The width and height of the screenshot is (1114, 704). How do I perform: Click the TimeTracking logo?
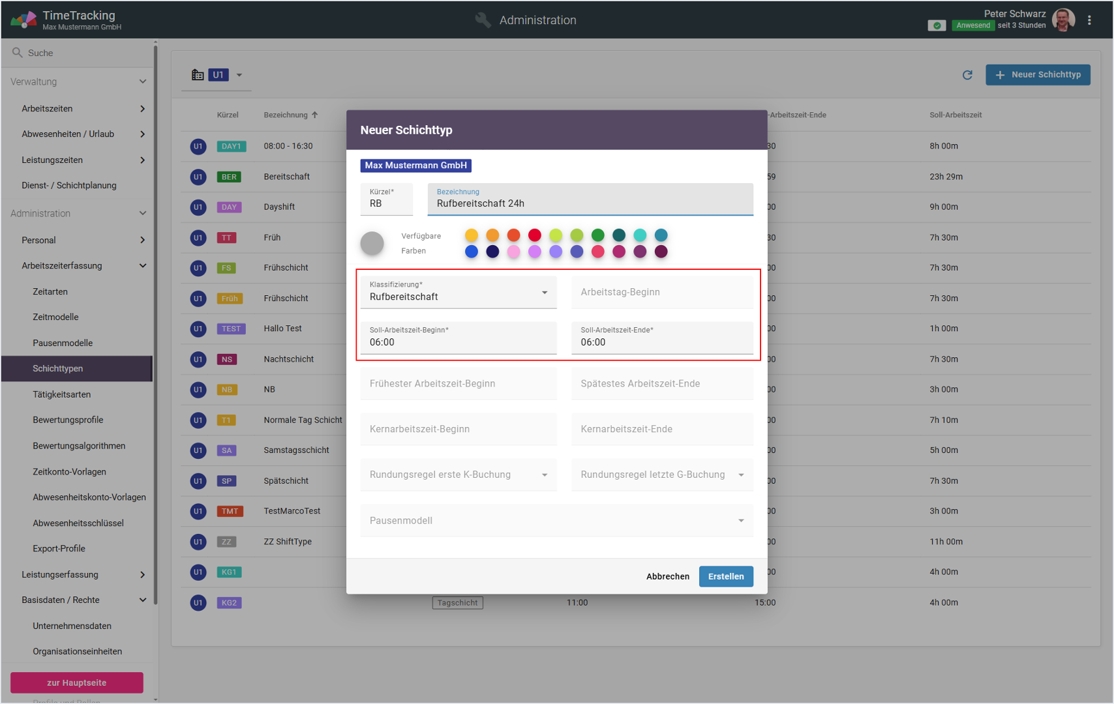[x=23, y=20]
